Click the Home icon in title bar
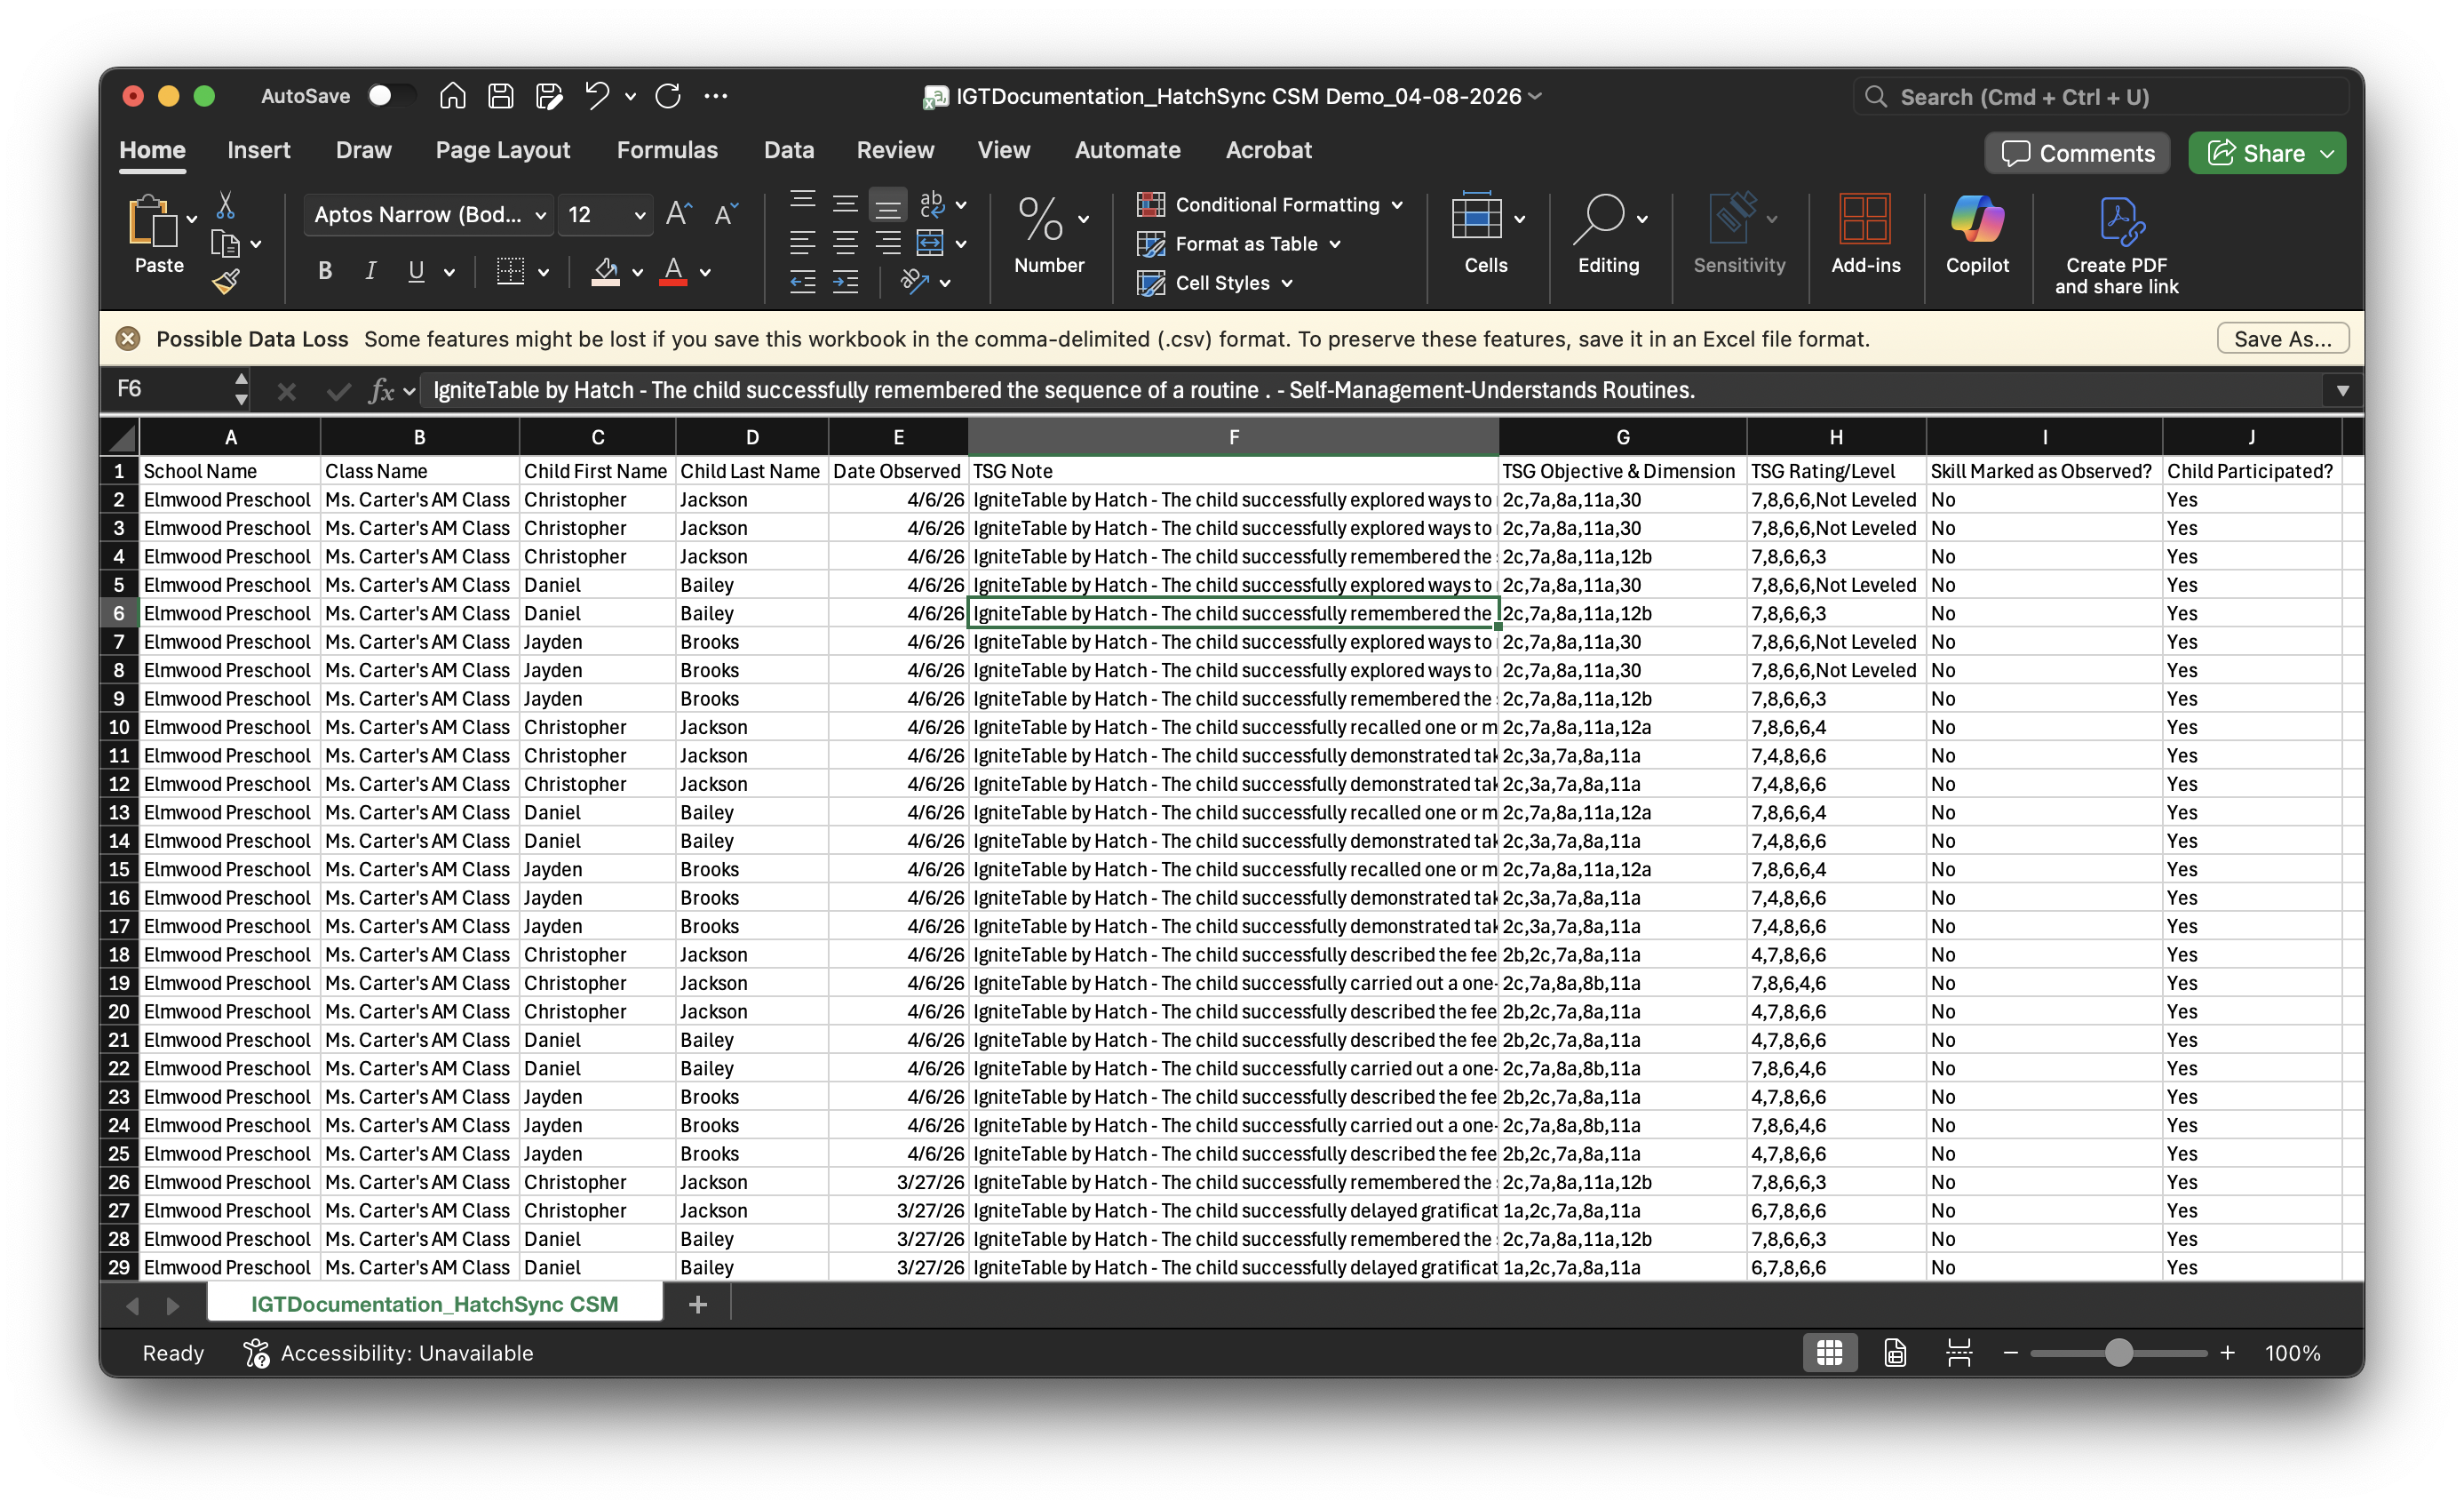Screen dimensions: 2464x1509 pyautogui.click(x=453, y=96)
